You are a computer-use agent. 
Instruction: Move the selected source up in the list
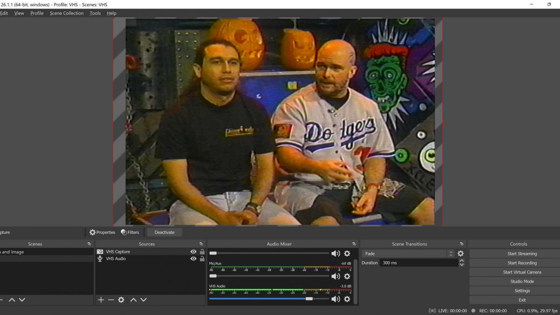133,300
